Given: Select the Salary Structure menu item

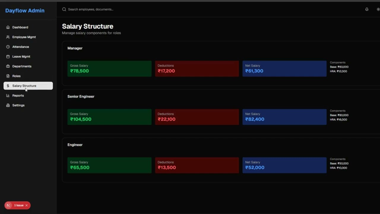Looking at the screenshot, I should pyautogui.click(x=28, y=86).
